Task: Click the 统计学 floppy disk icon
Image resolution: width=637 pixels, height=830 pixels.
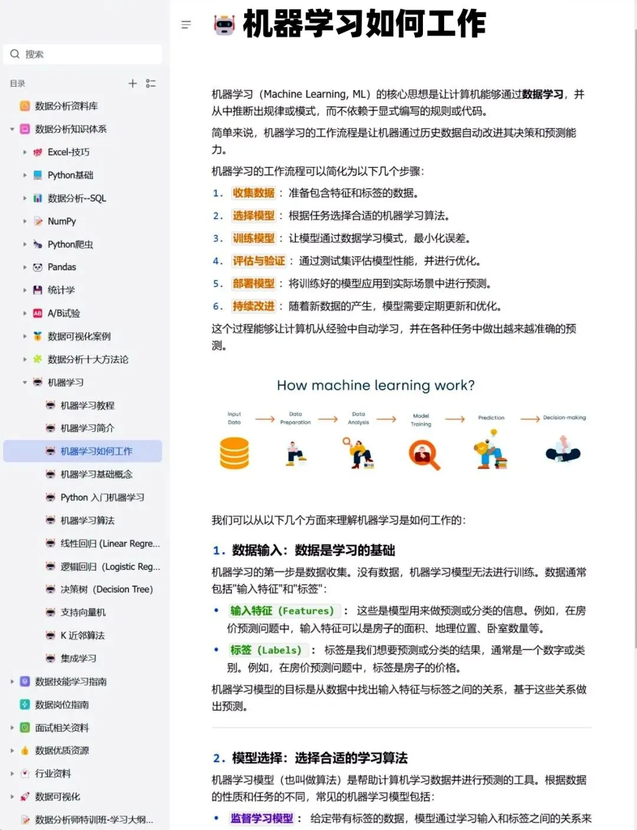Action: 38,290
